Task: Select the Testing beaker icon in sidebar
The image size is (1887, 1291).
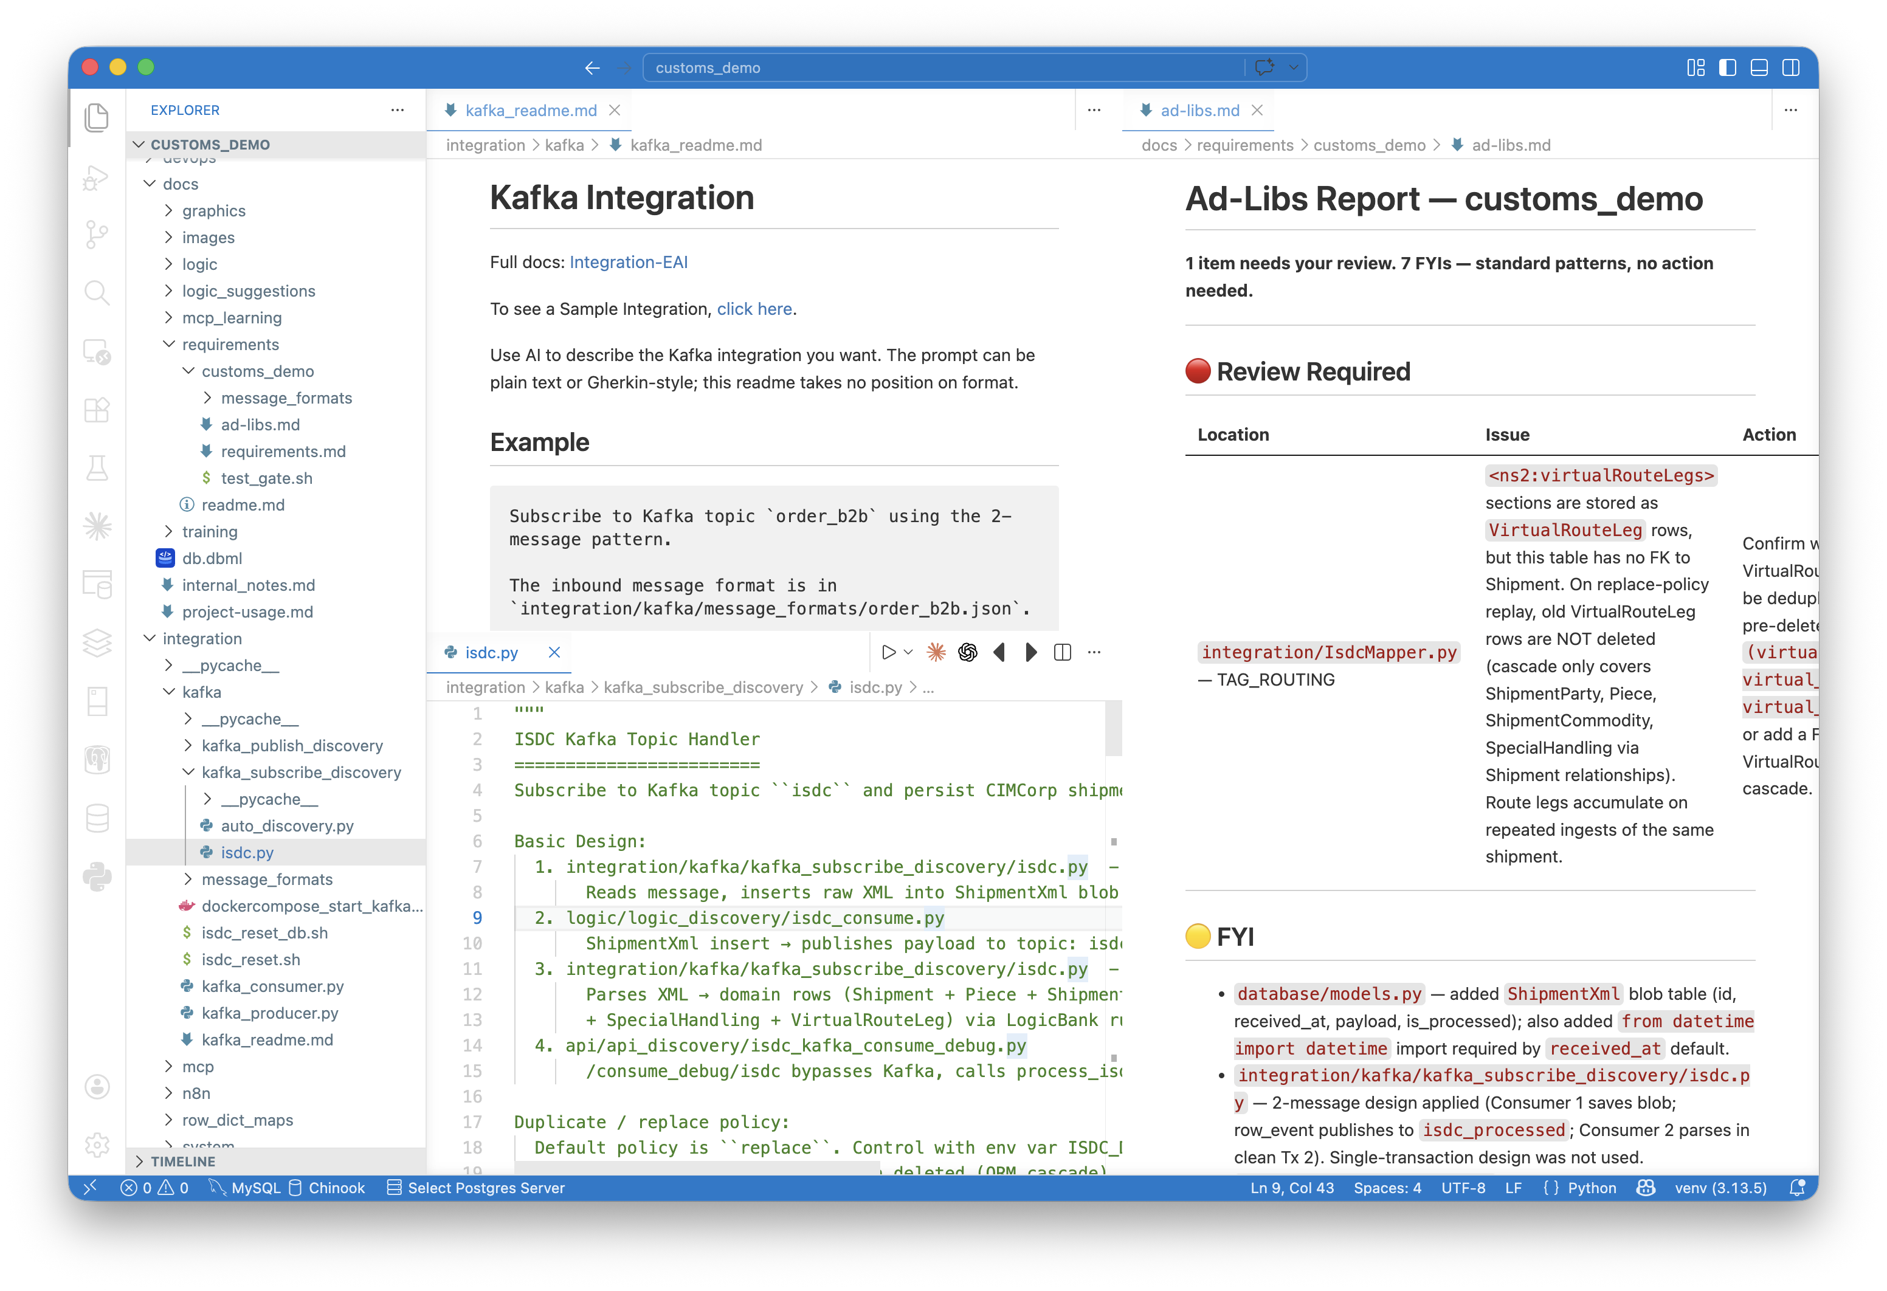Action: 97,469
